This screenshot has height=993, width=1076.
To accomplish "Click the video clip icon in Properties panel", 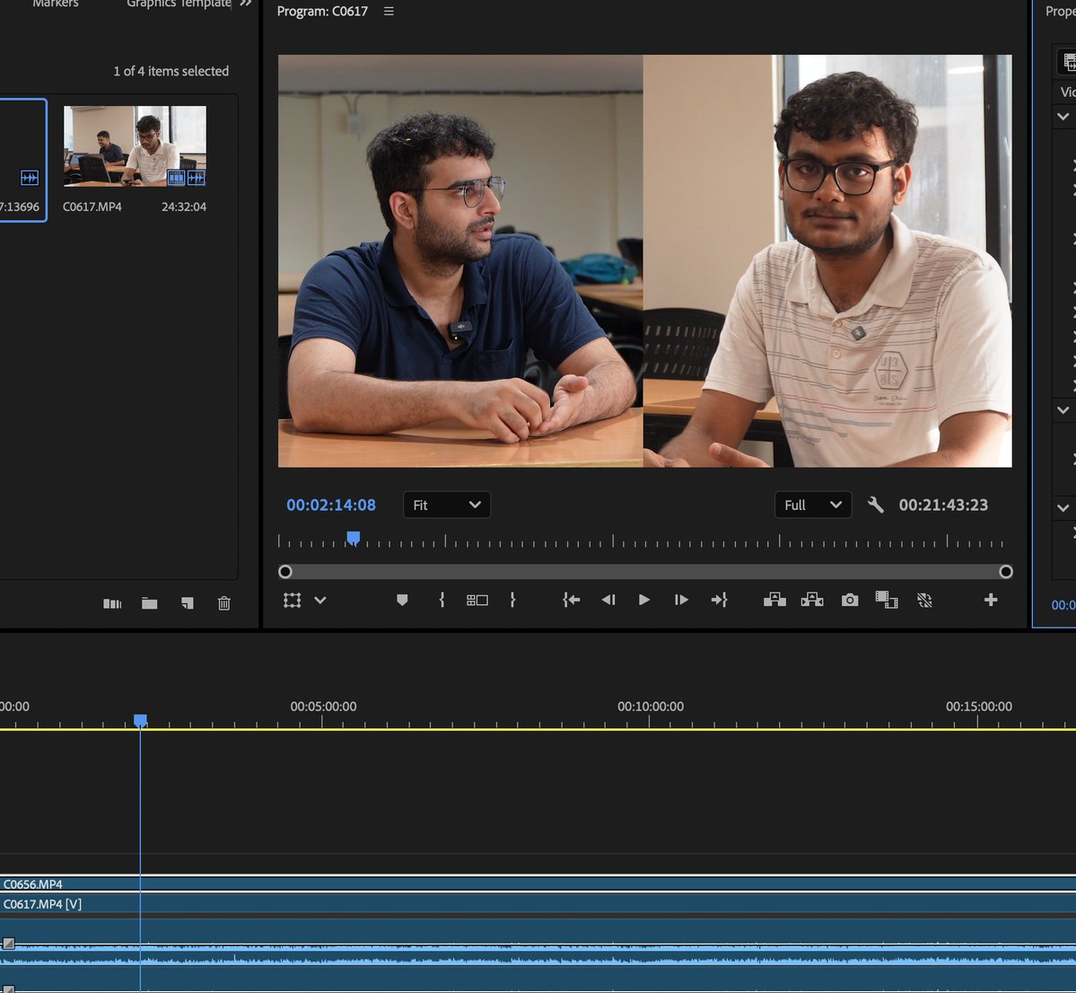I will pyautogui.click(x=1068, y=62).
